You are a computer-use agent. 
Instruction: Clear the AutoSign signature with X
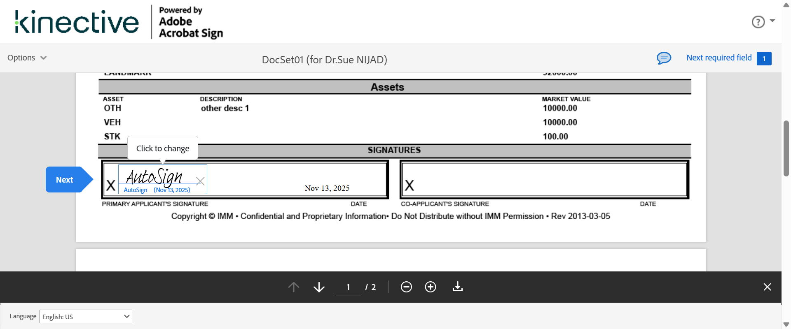200,181
